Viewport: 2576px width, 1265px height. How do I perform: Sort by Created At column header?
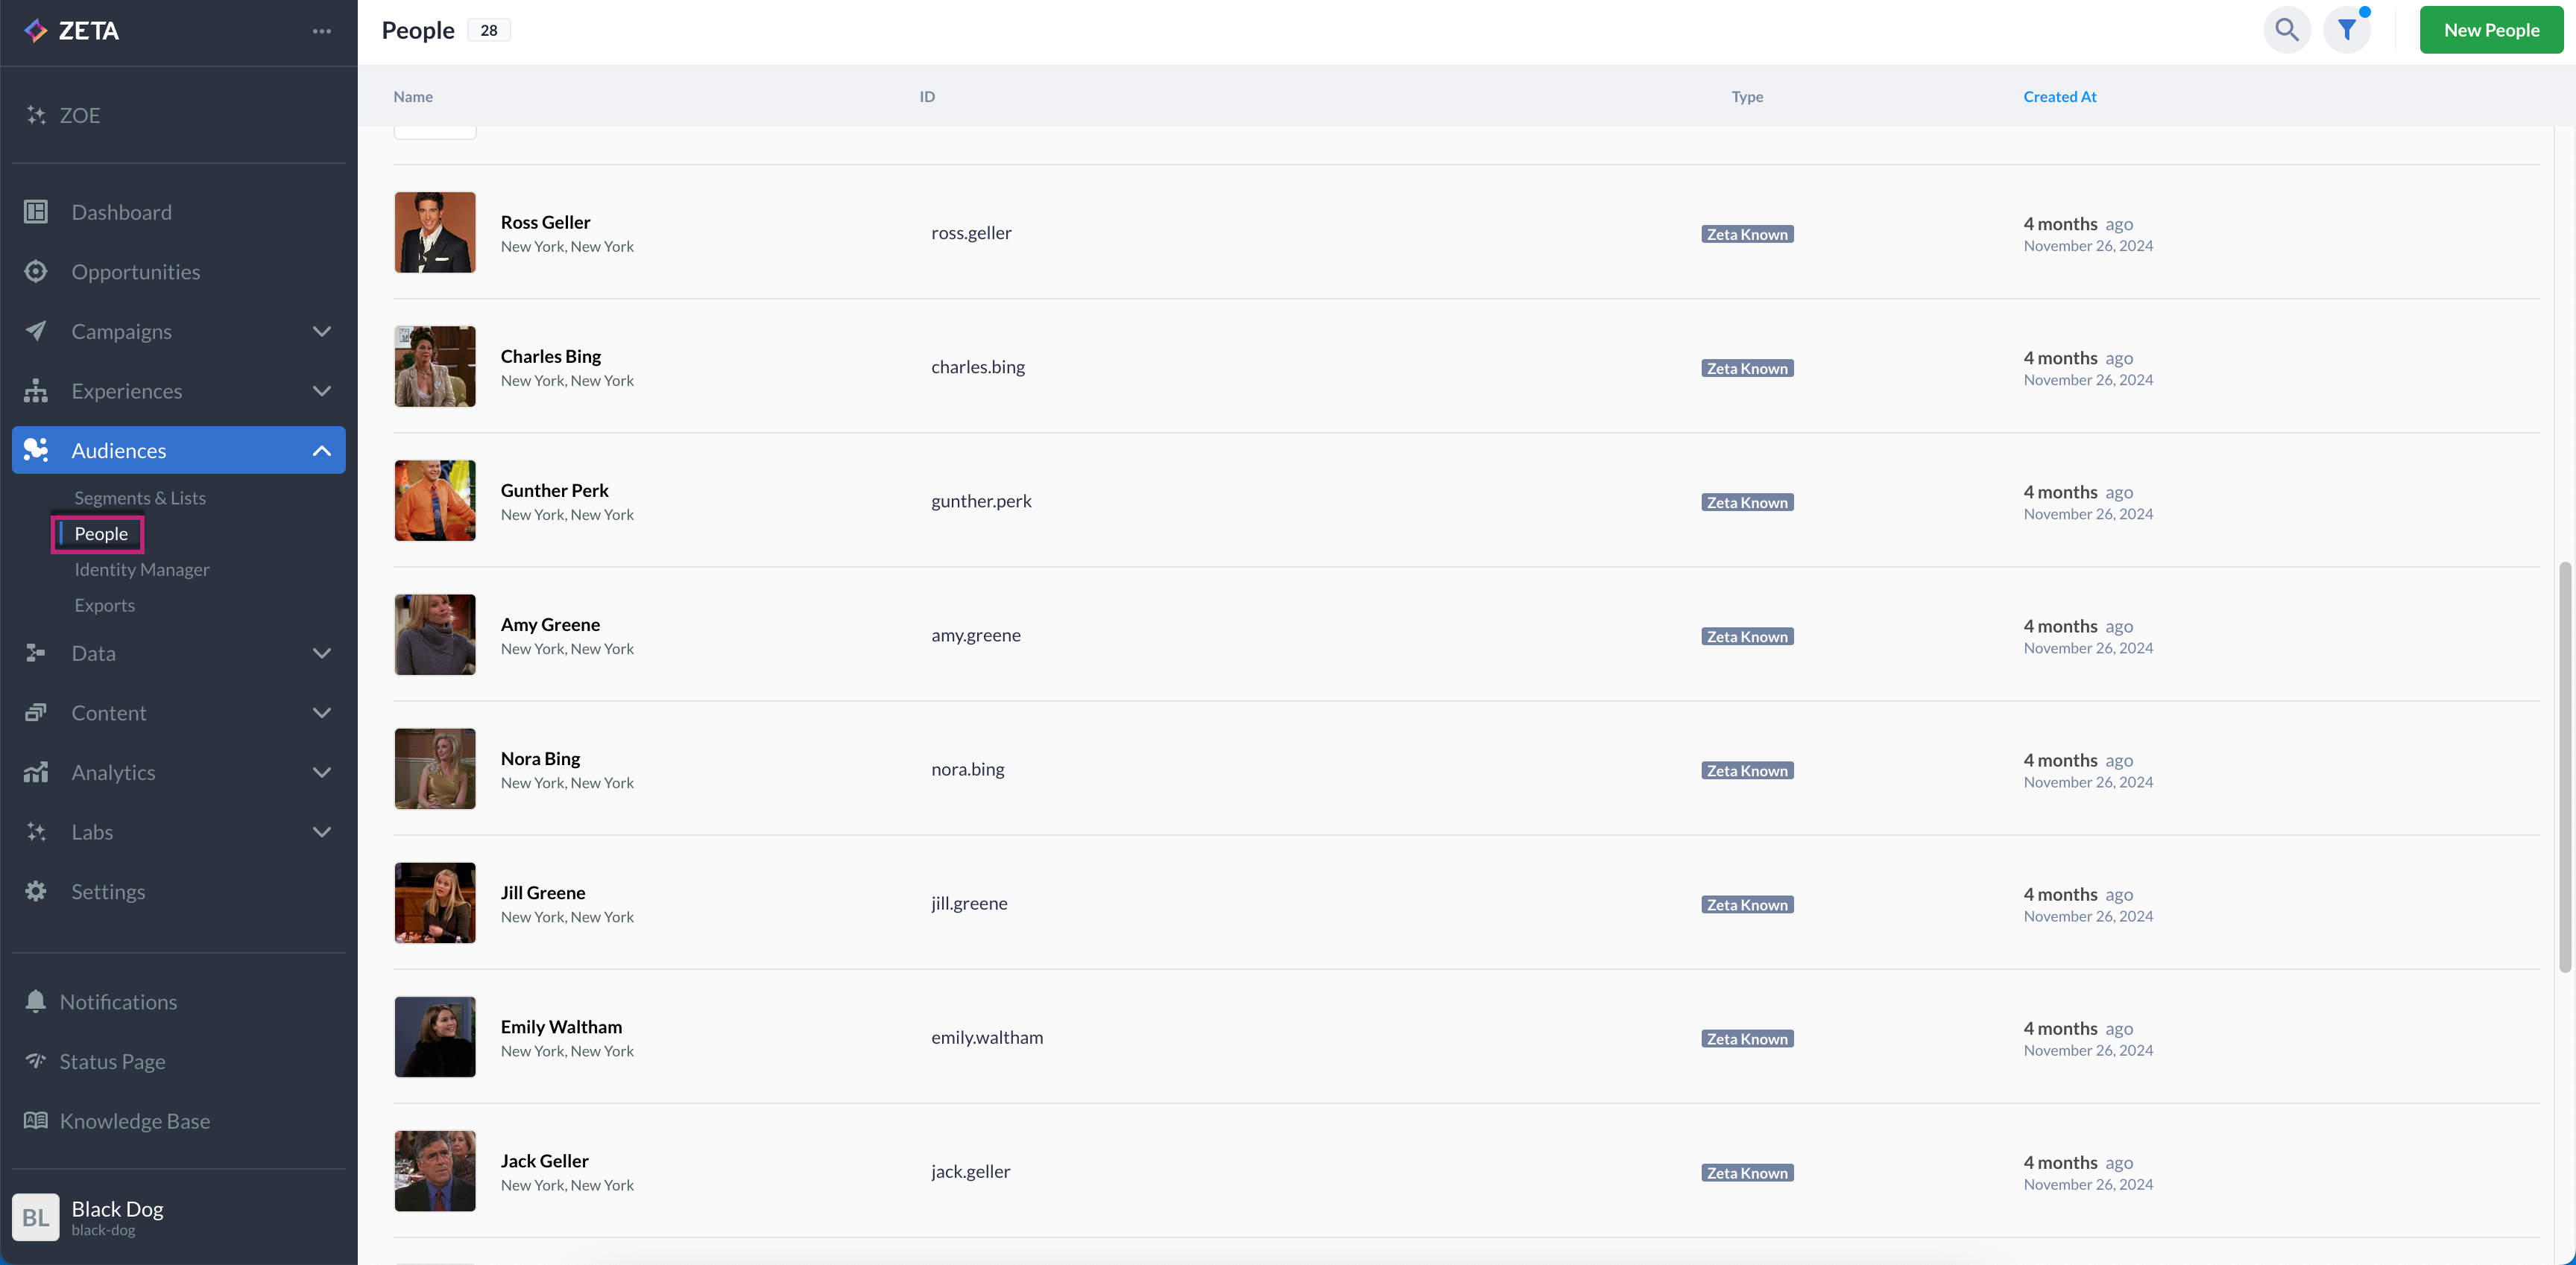(2059, 97)
